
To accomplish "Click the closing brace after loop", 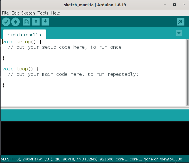I will [x=3, y=85].
